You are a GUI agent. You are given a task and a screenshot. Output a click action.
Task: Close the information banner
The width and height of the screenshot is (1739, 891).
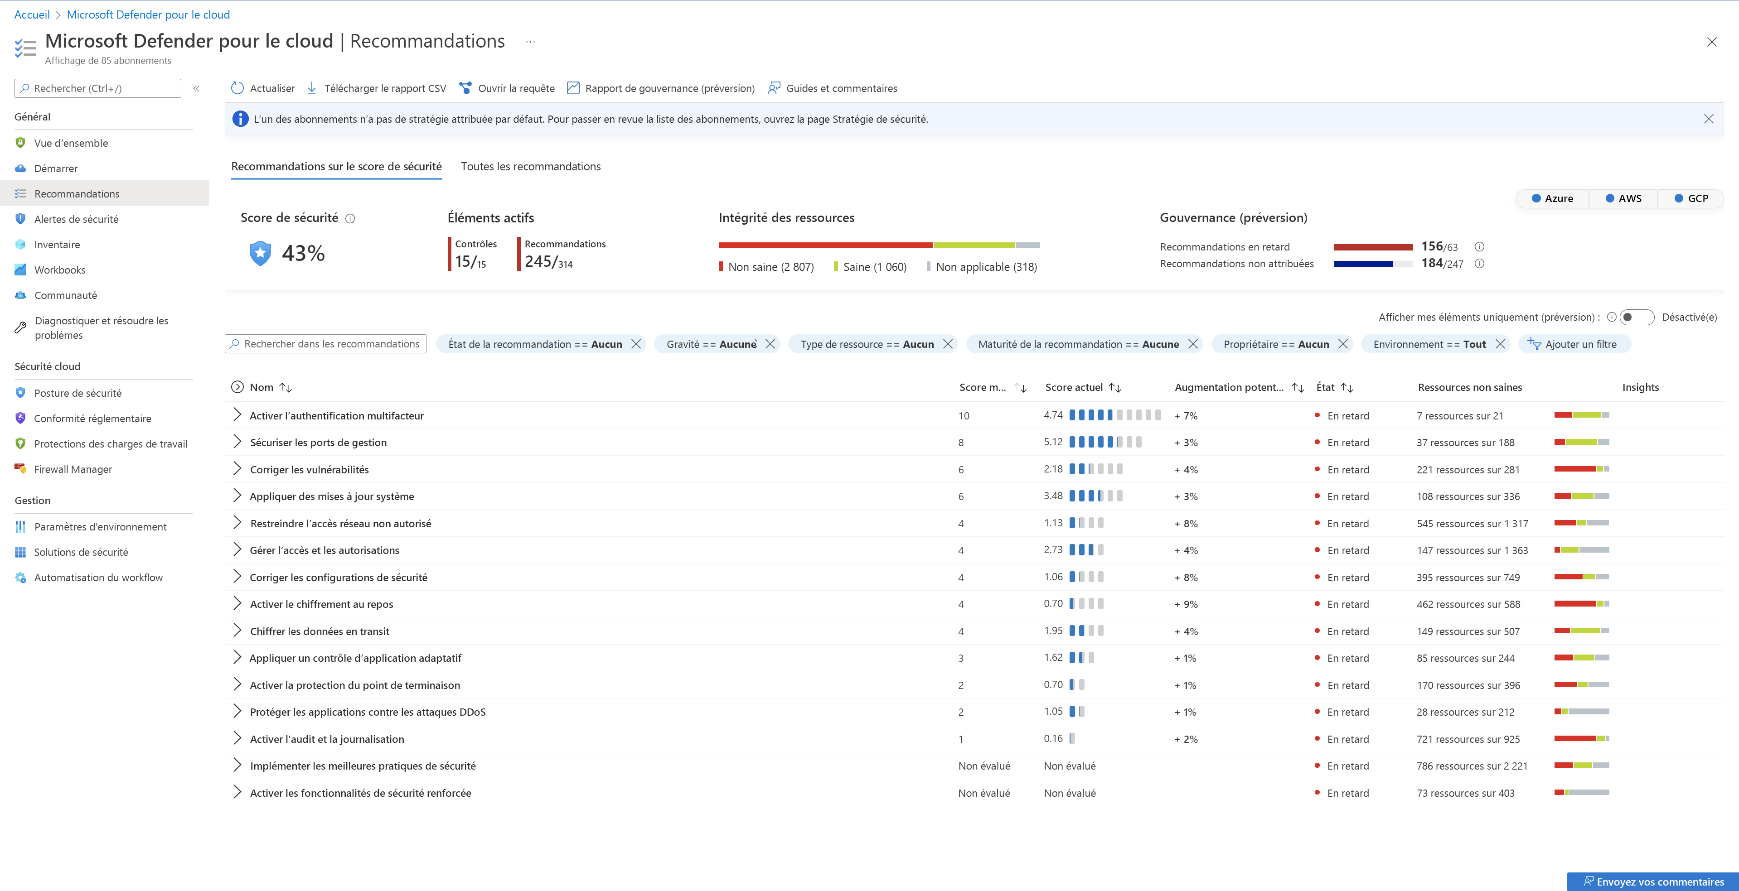1709,119
